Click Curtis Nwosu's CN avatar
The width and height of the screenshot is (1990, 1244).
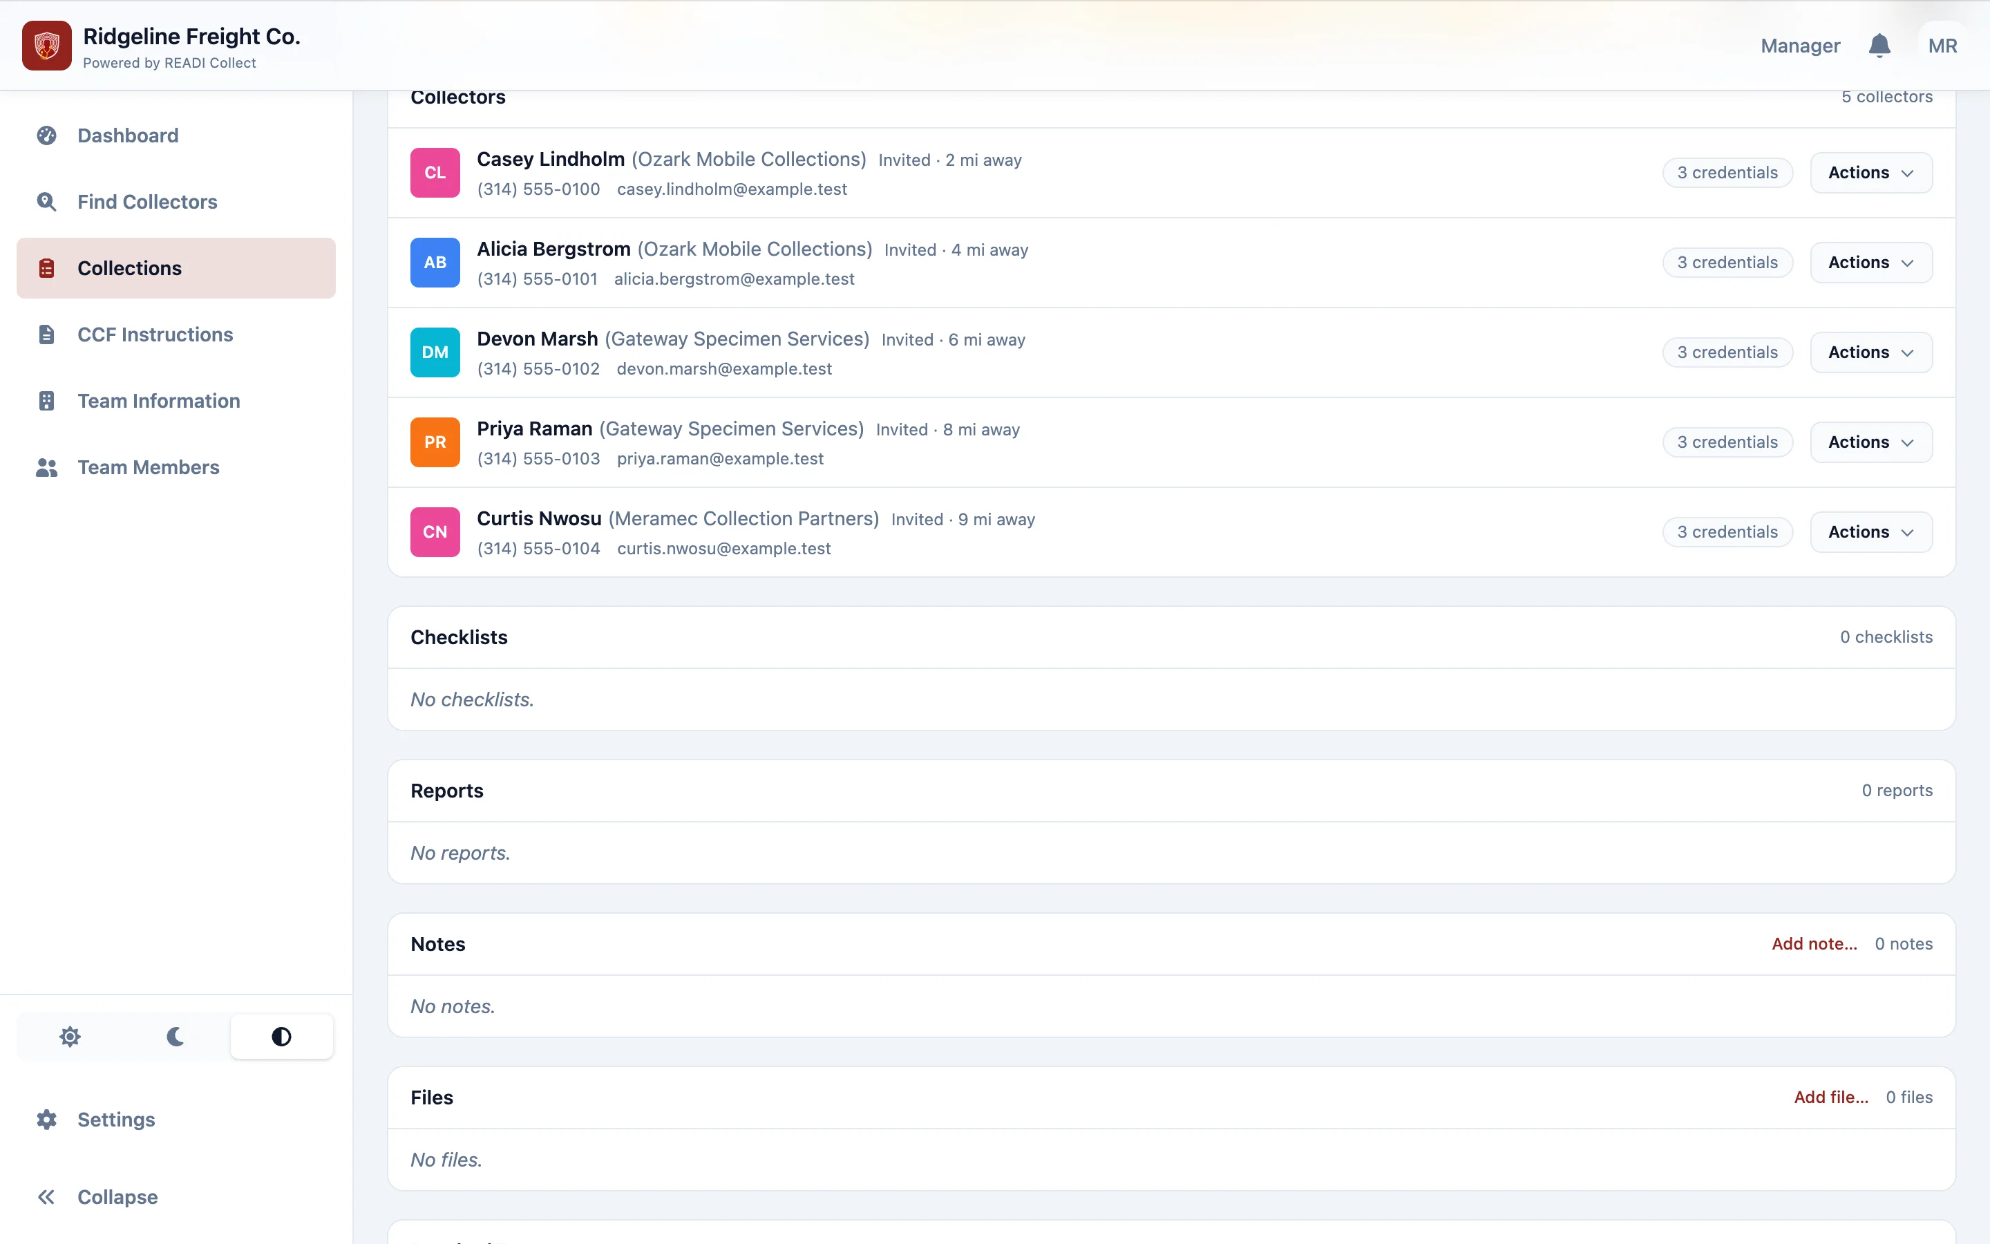coord(435,531)
